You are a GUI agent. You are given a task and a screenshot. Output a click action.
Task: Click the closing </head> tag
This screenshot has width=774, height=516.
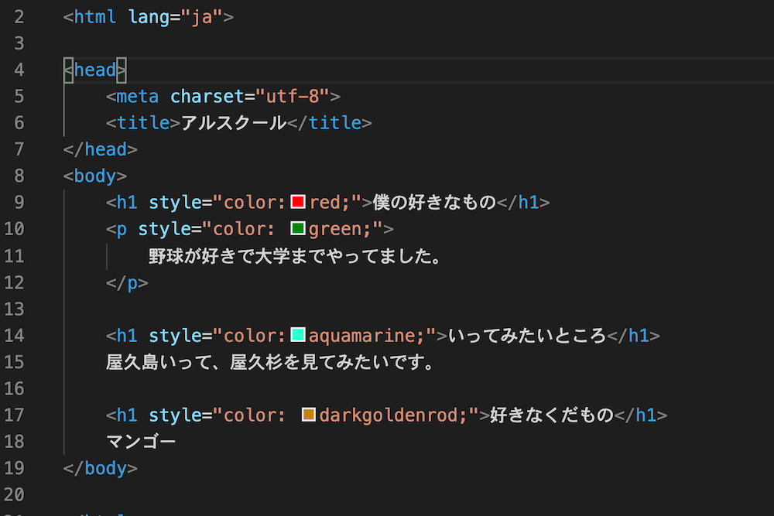pyautogui.click(x=100, y=149)
